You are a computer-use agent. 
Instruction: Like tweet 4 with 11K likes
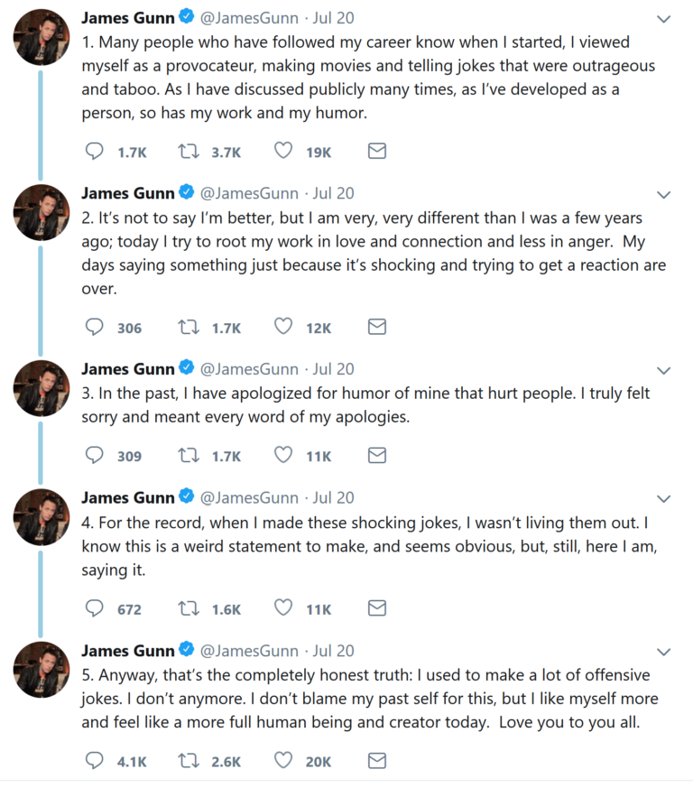click(283, 608)
